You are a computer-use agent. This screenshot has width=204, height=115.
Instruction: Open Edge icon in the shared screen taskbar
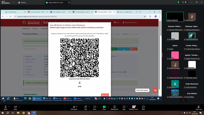pos(25,99)
